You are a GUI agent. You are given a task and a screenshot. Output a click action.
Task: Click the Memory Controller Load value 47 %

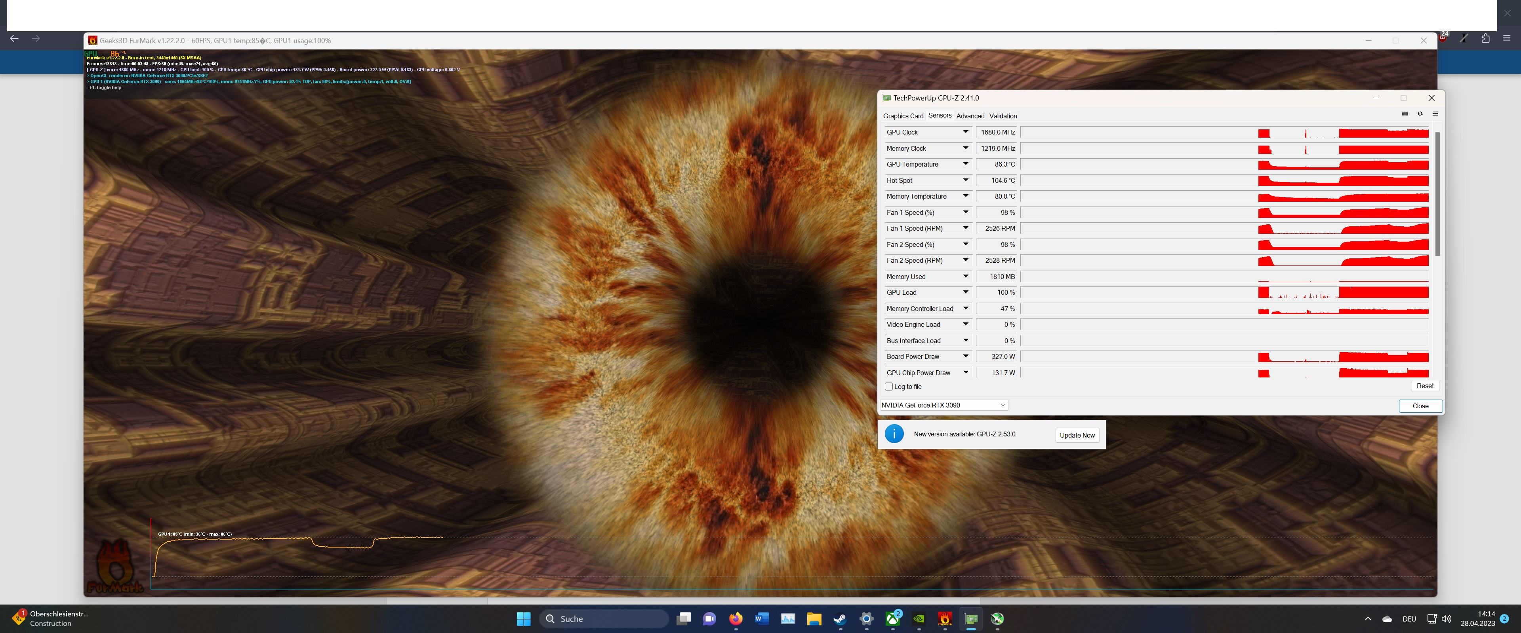coord(997,309)
